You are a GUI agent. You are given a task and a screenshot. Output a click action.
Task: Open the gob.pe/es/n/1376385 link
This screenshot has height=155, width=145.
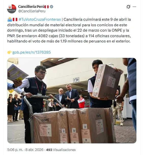[x=32, y=52]
